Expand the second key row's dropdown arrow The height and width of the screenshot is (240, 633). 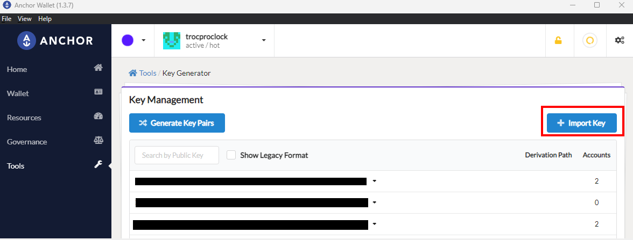pos(374,202)
